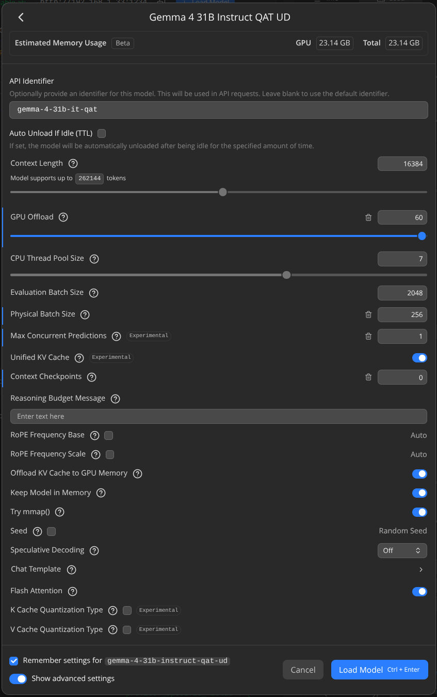This screenshot has height=697, width=437.
Task: Uncheck Remember settings checkbox
Action: click(14, 661)
